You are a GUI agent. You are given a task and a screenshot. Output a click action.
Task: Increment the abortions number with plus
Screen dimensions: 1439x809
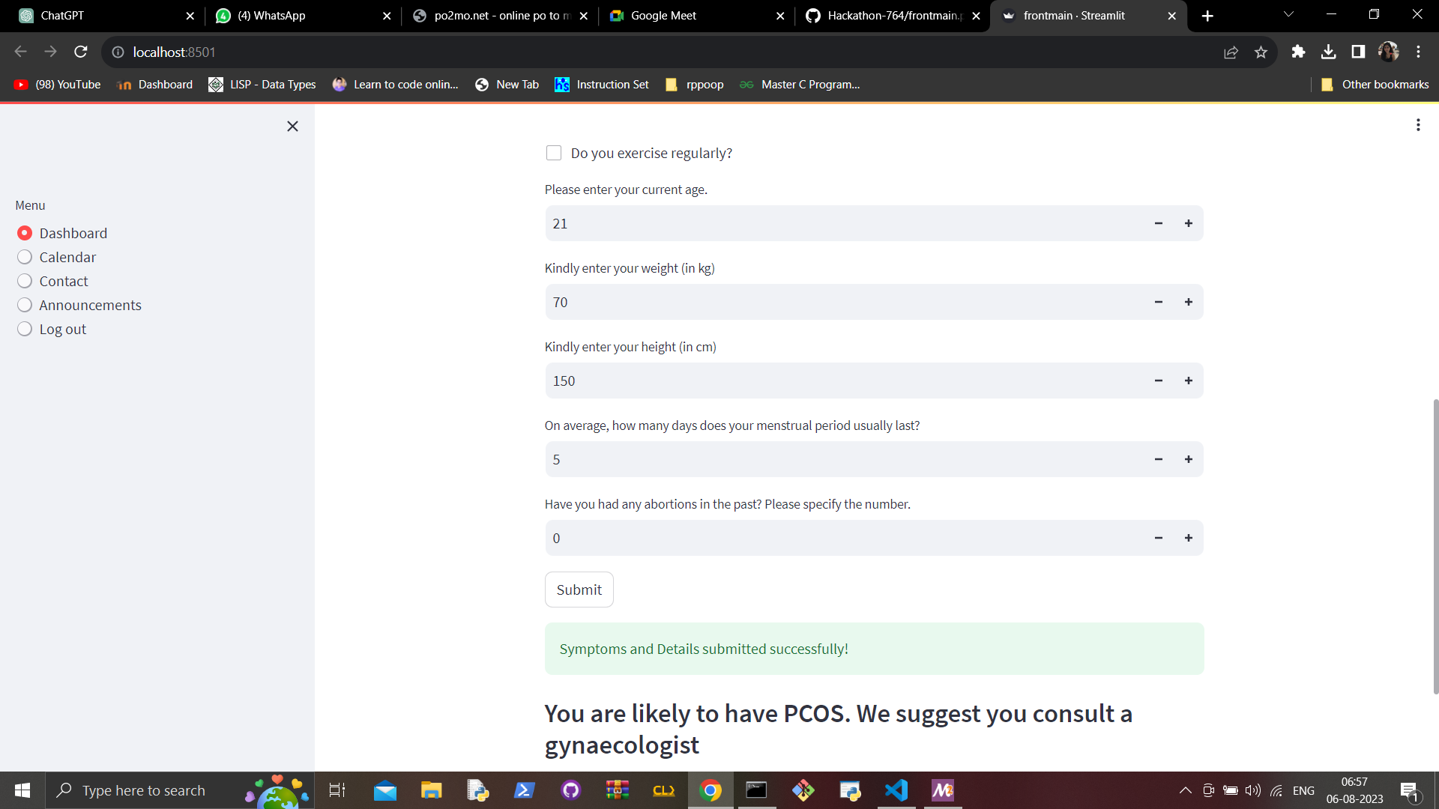tap(1189, 538)
